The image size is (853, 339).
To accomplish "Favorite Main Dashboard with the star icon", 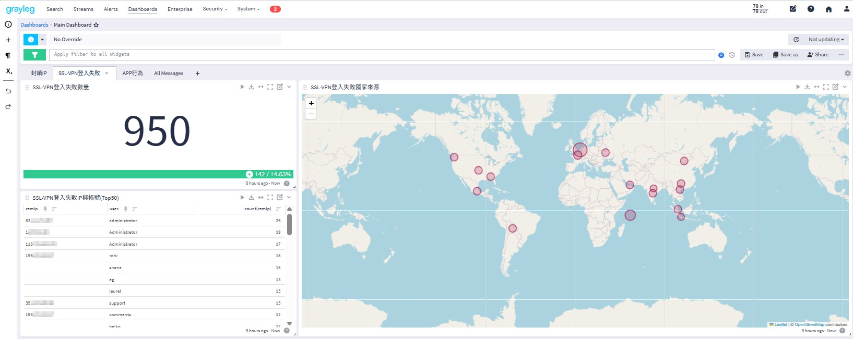I will tap(96, 25).
